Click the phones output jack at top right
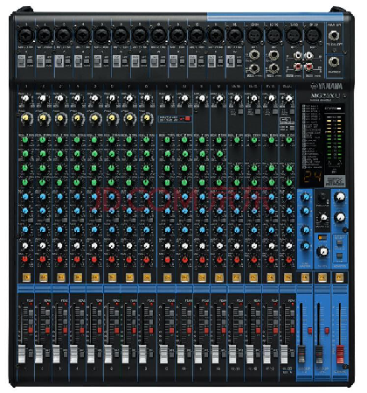Viewport: 367px width, 393px height. 334,36
